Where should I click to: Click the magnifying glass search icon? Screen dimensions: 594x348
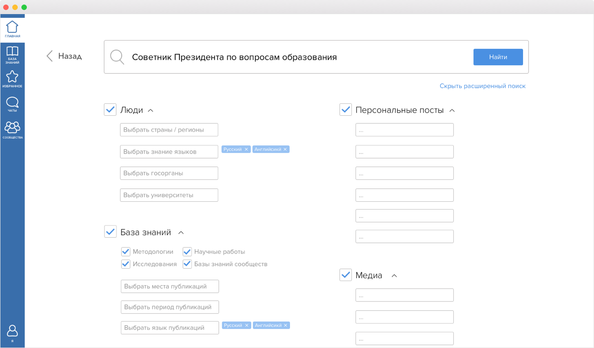pyautogui.click(x=117, y=57)
